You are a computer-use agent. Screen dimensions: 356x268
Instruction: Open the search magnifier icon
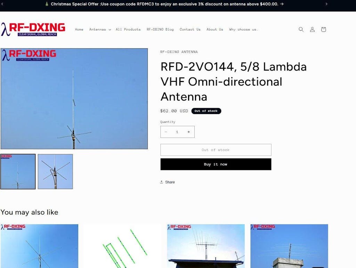[x=301, y=29]
